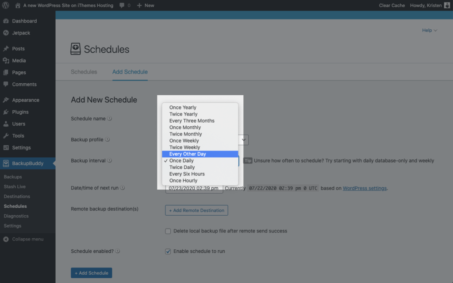Open the comments bubble icon in admin bar

pos(122,5)
